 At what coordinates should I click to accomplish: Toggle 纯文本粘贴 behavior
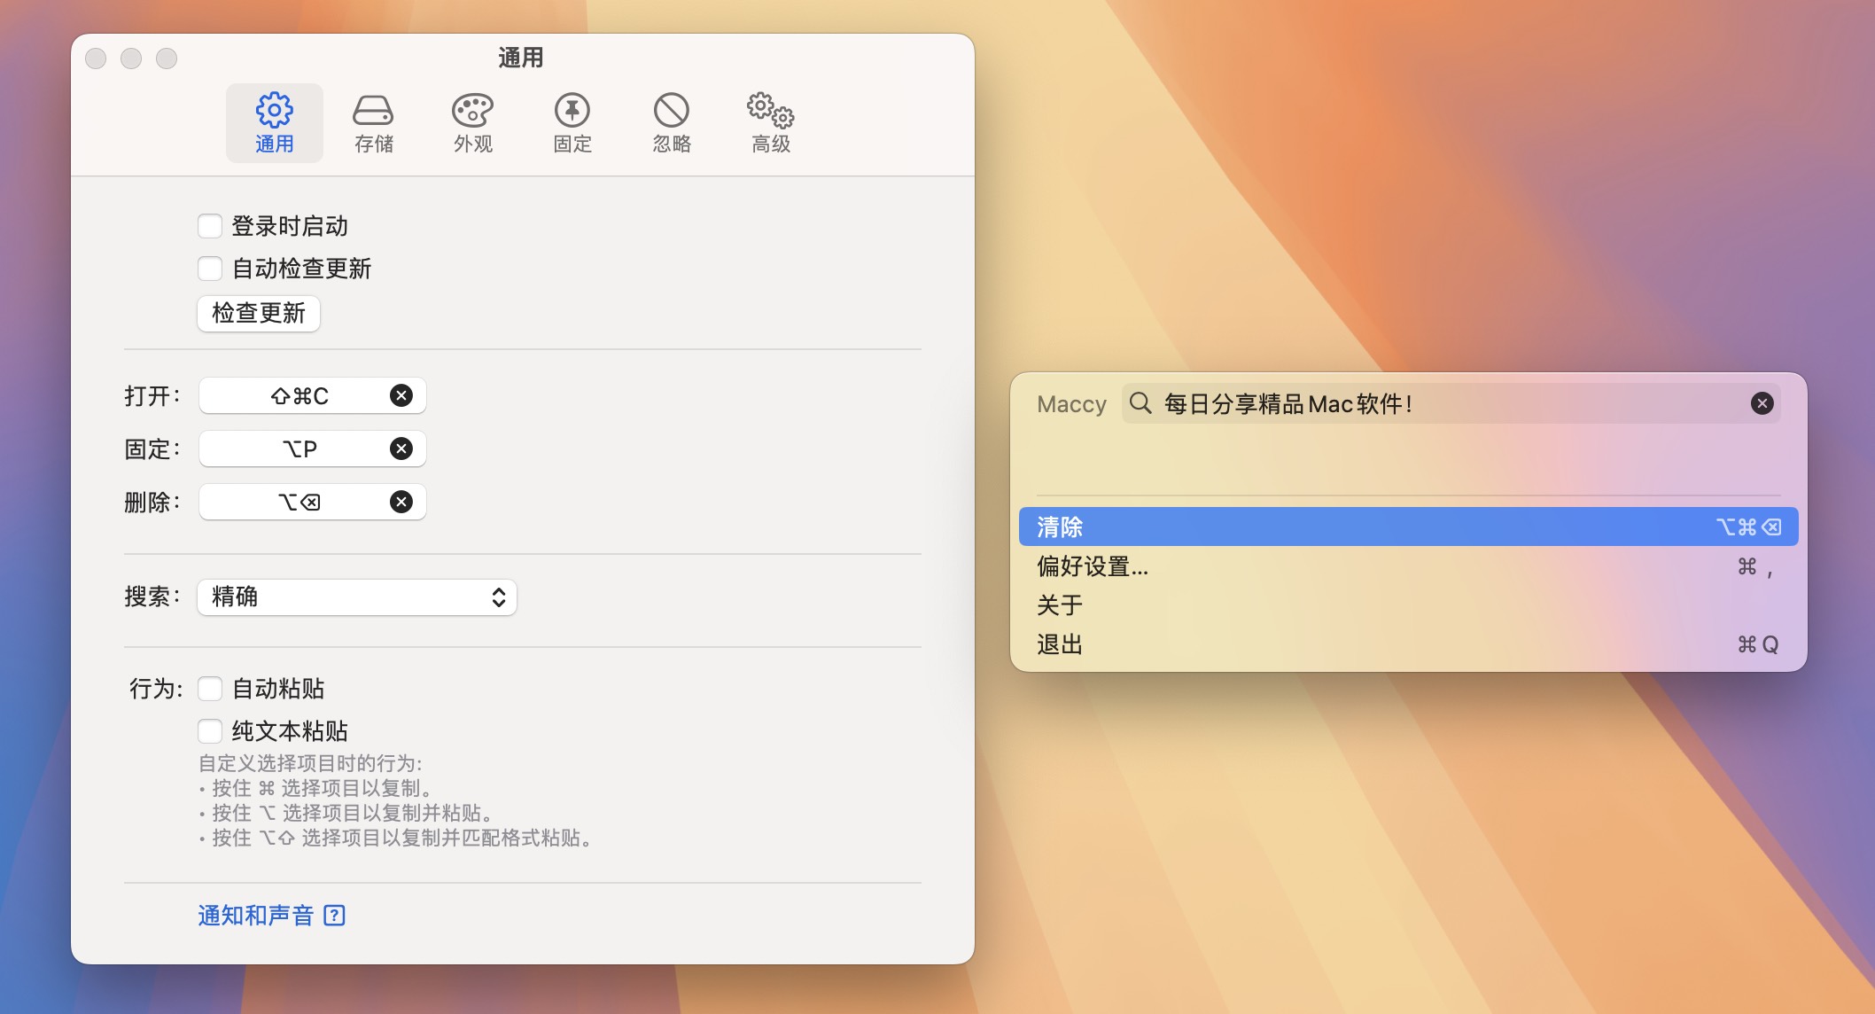pos(210,730)
